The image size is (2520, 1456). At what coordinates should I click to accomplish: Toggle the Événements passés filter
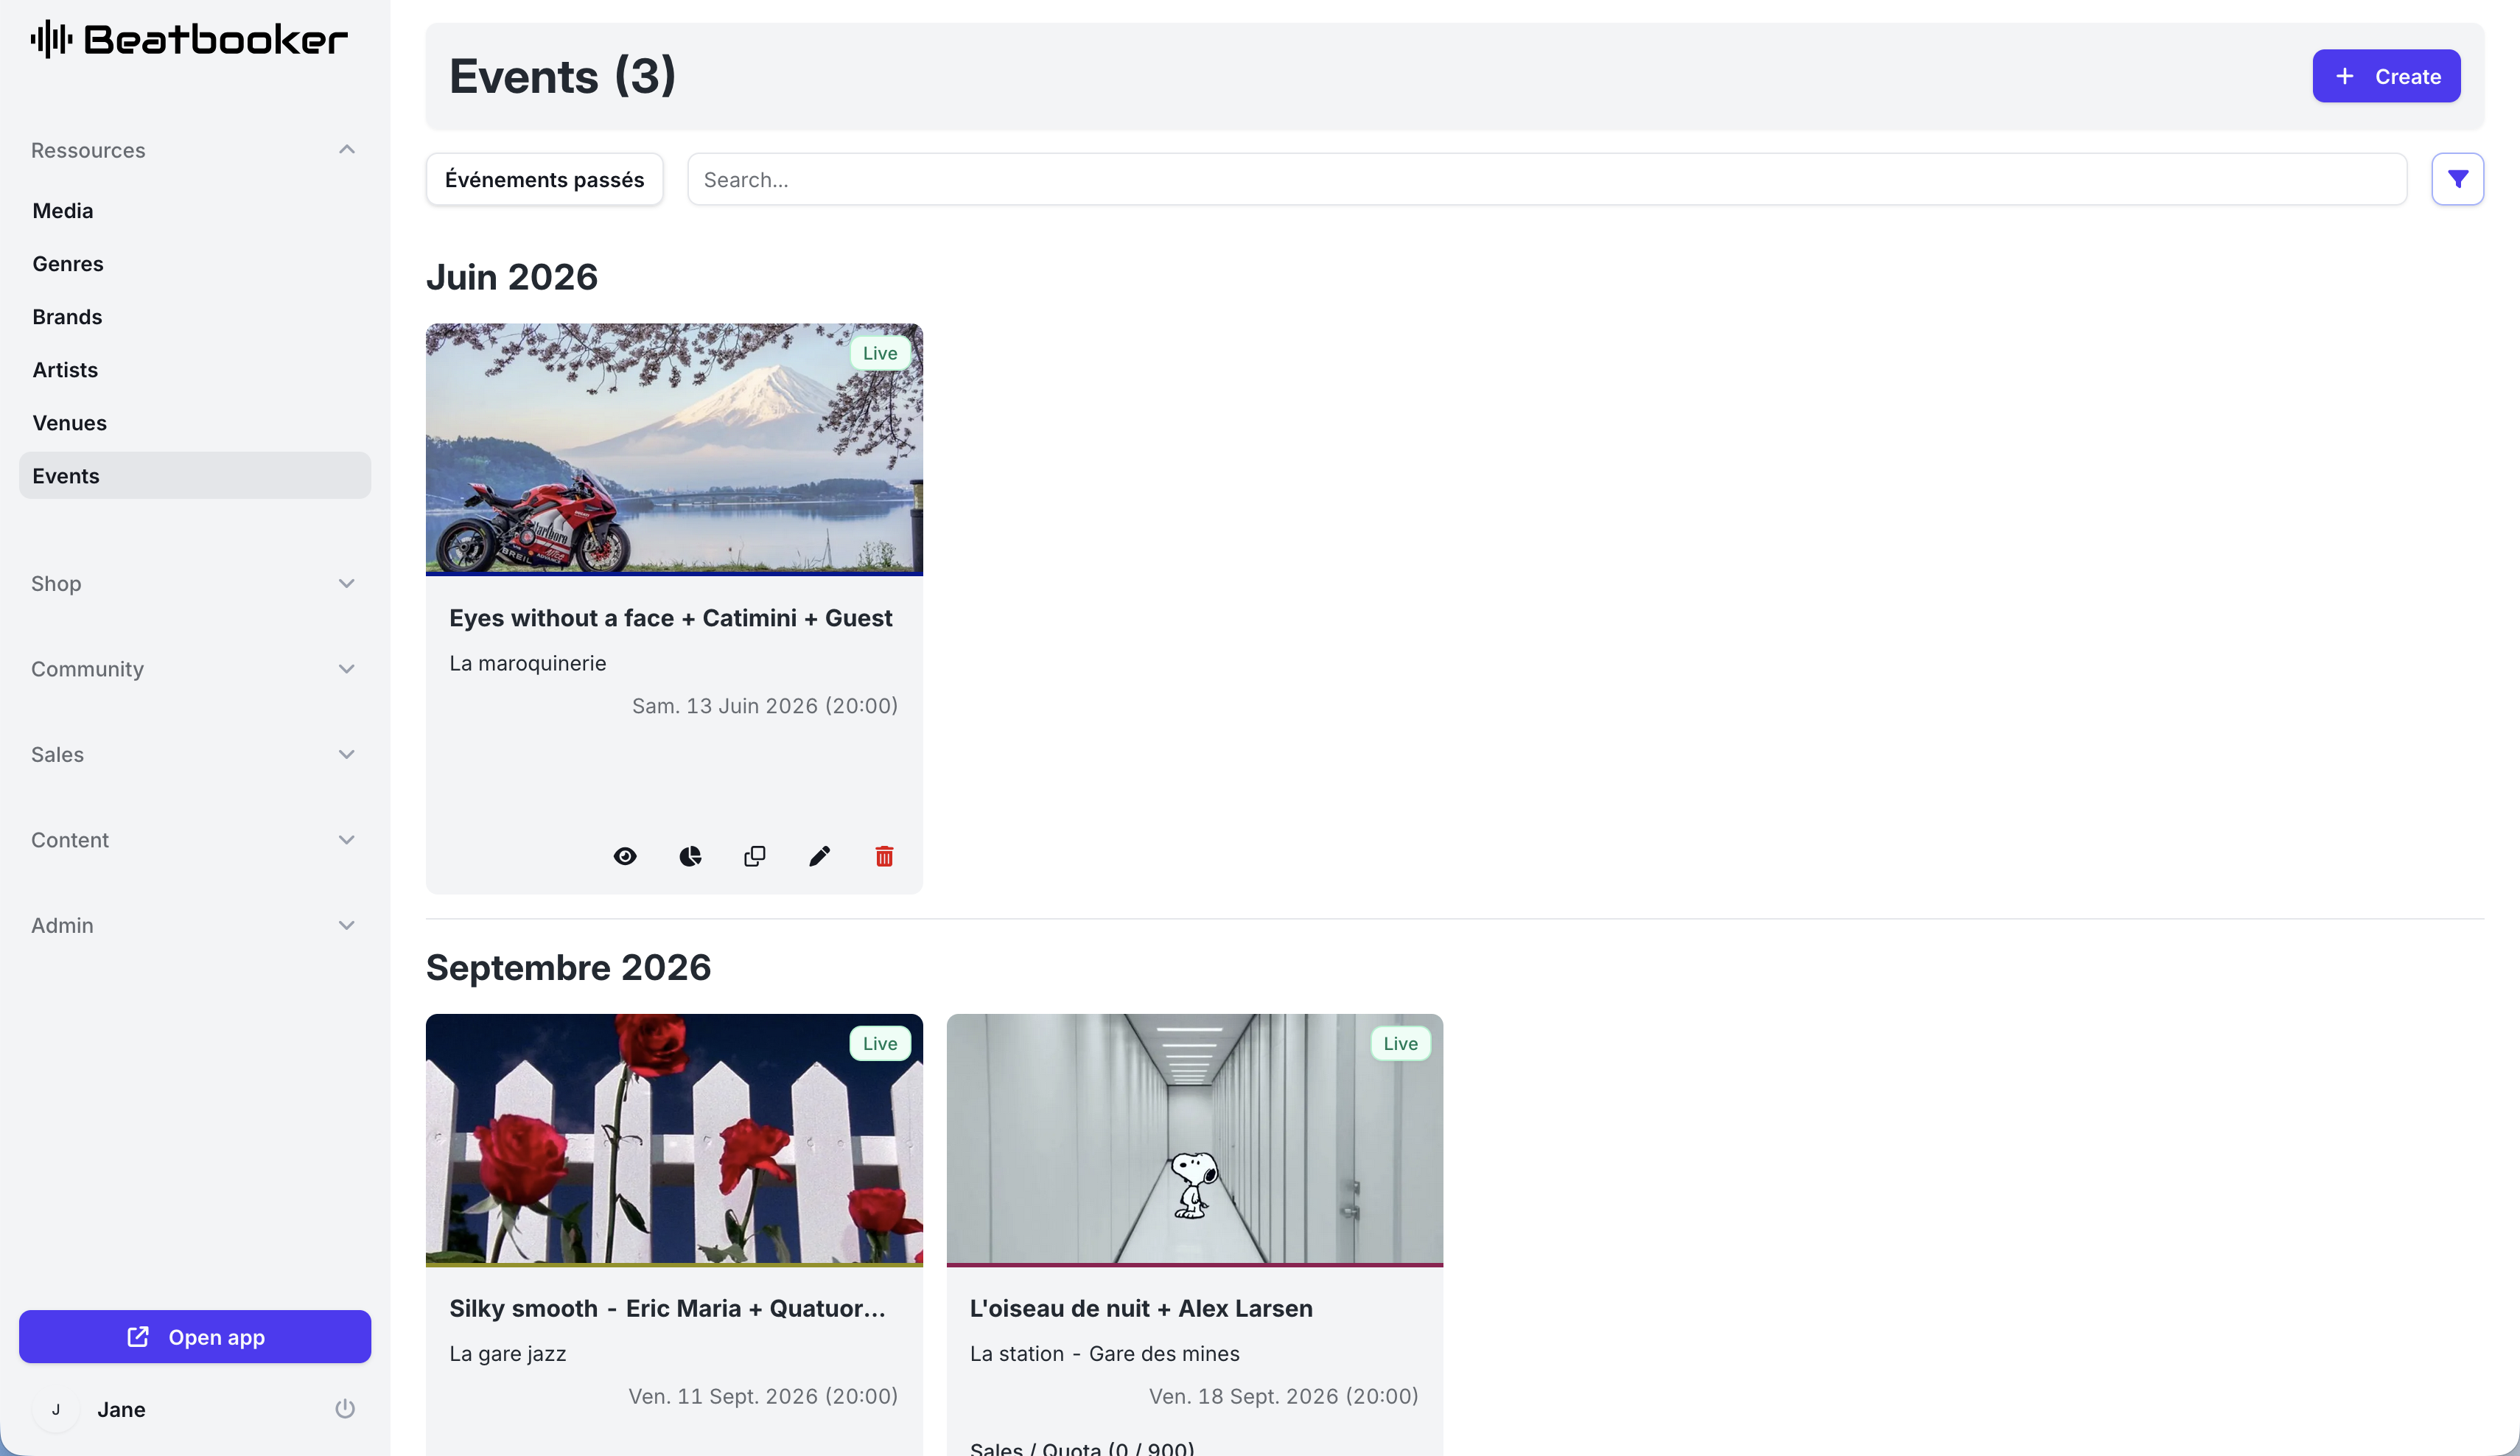(544, 179)
